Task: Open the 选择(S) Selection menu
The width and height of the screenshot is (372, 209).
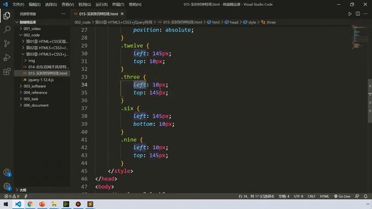Action: coord(51,4)
